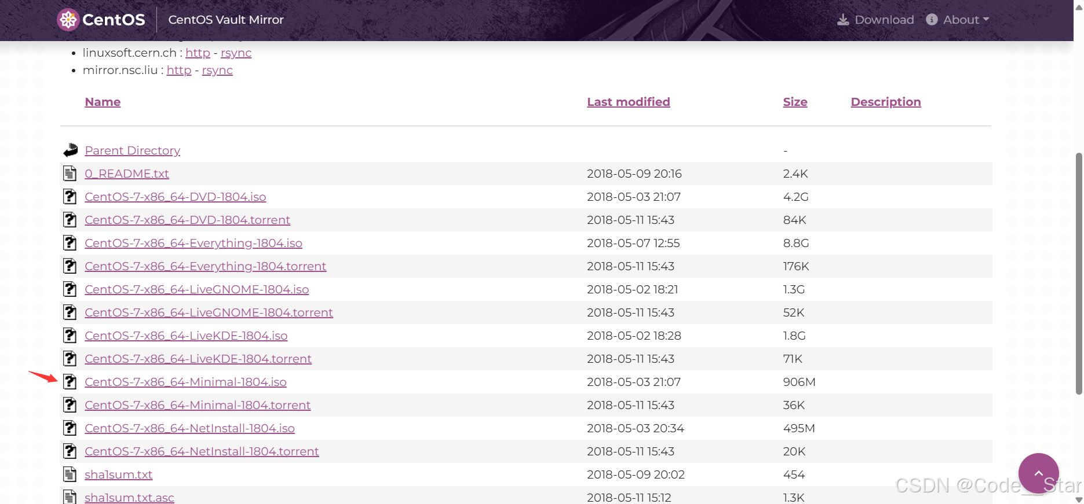Open the sha1sum.txt file
The height and width of the screenshot is (504, 1084).
coord(118,474)
